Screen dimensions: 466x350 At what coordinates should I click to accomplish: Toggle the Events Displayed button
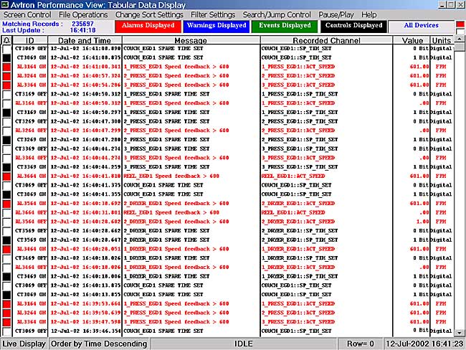(285, 26)
